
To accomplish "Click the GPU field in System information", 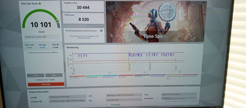I will click(67, 97).
